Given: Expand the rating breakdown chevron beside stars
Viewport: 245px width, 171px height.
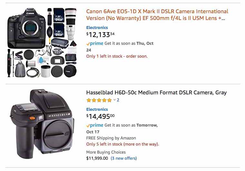Looking at the screenshot, I should tap(114, 100).
